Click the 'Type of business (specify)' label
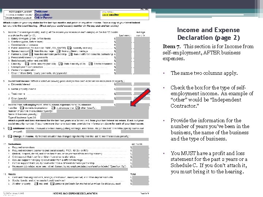This screenshot has width=263, height=197. tap(22, 117)
